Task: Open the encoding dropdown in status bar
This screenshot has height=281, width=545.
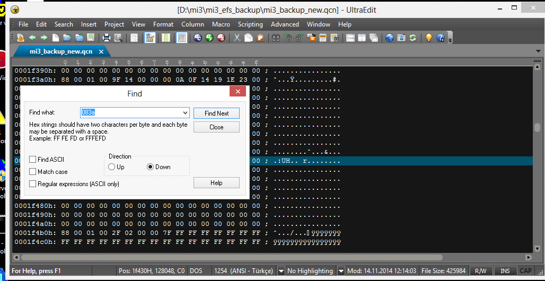Action: click(282, 271)
